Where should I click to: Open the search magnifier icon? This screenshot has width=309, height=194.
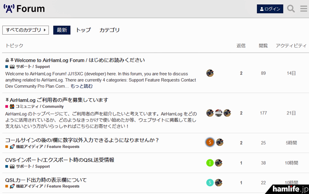[x=291, y=9]
